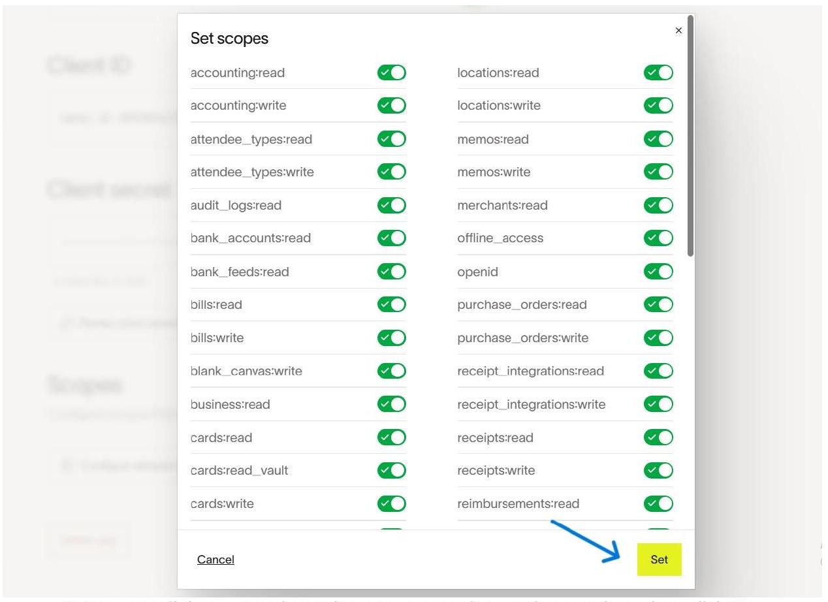Image resolution: width=828 pixels, height=602 pixels.
Task: Click the receipt_integrations:write label
Action: (532, 404)
